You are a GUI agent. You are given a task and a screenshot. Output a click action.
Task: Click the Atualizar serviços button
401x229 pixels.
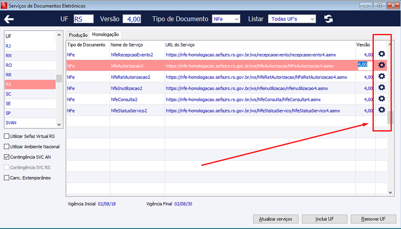coord(276,219)
